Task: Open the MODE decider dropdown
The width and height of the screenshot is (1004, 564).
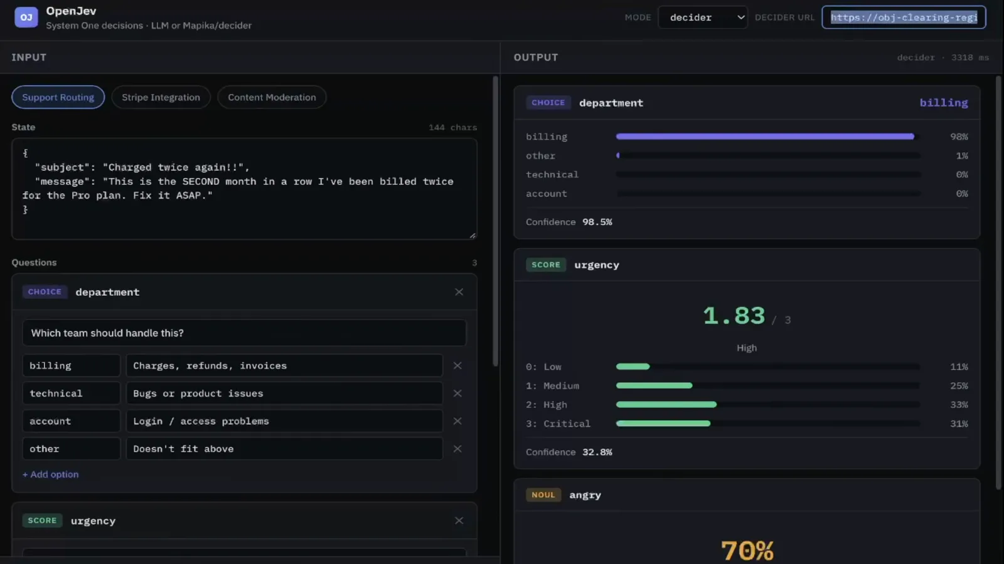Action: [x=703, y=18]
